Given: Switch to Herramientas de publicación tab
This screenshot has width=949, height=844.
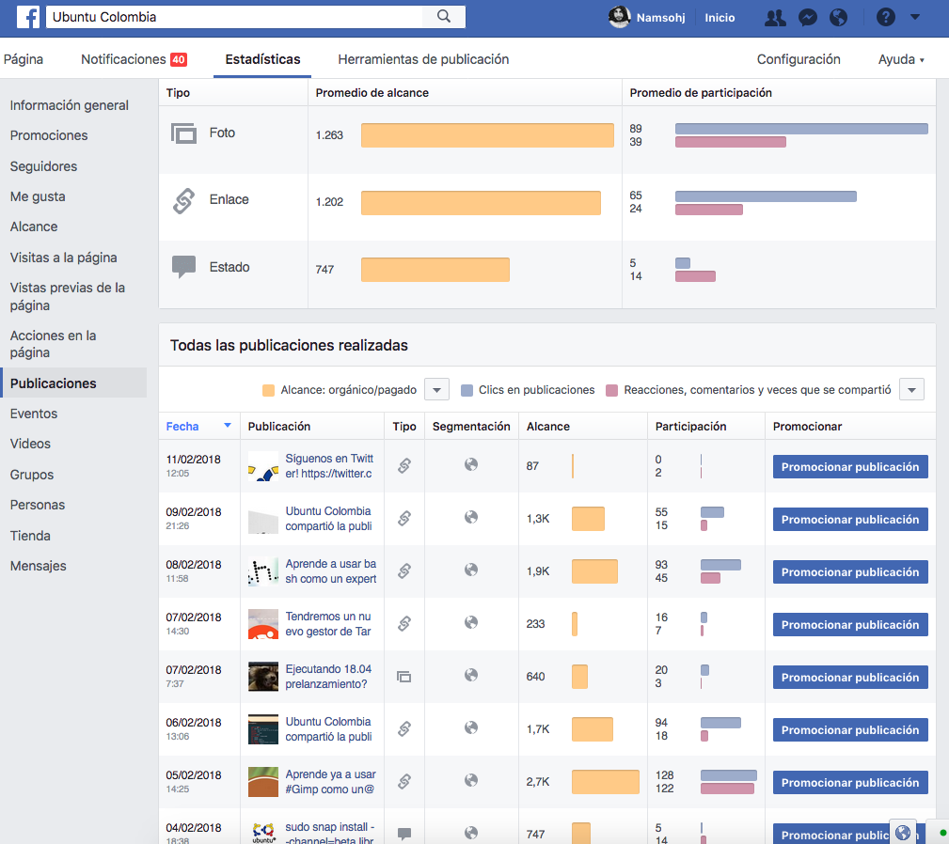Looking at the screenshot, I should 423,59.
